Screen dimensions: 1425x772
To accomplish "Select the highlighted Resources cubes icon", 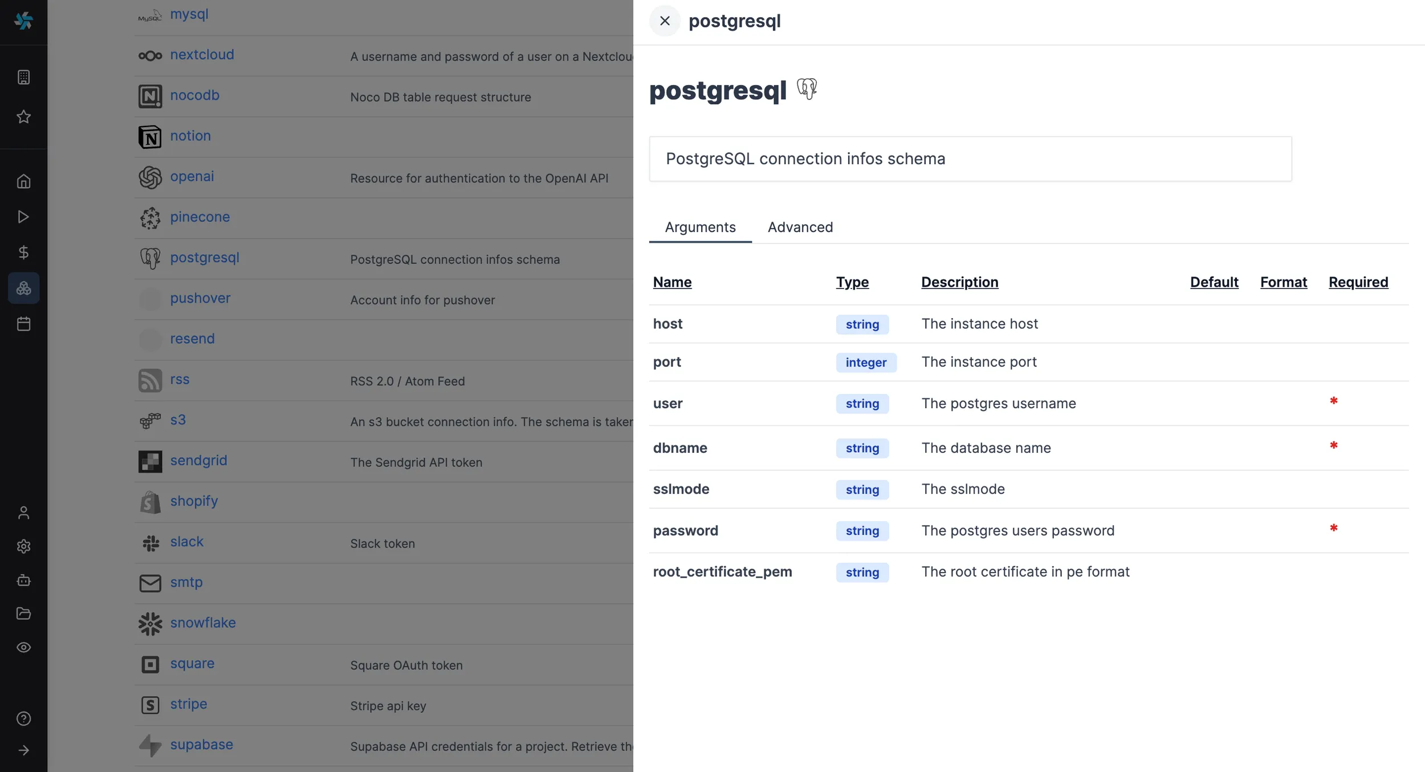I will 23,288.
